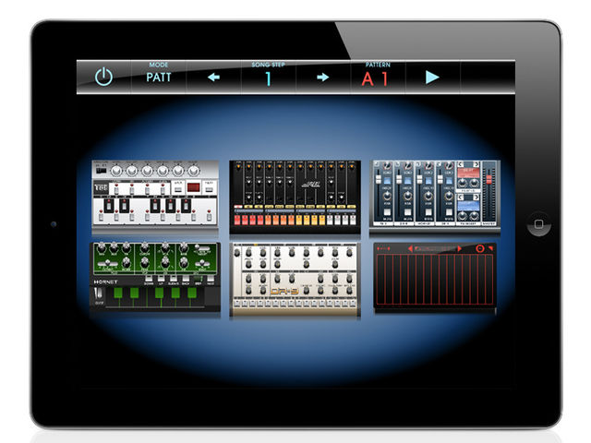Click the left red arrow on sequencer
This screenshot has height=443, width=591.
coord(410,248)
